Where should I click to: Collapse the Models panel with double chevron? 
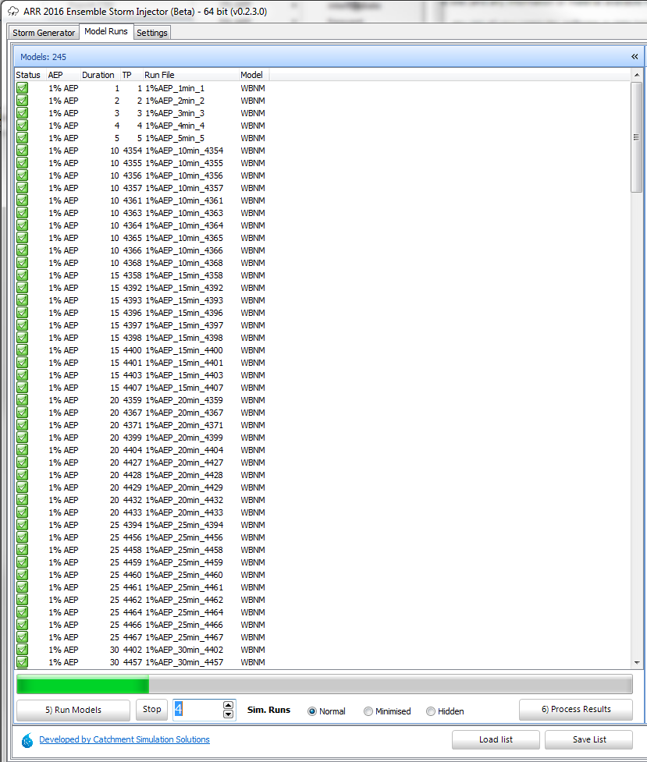pos(635,57)
